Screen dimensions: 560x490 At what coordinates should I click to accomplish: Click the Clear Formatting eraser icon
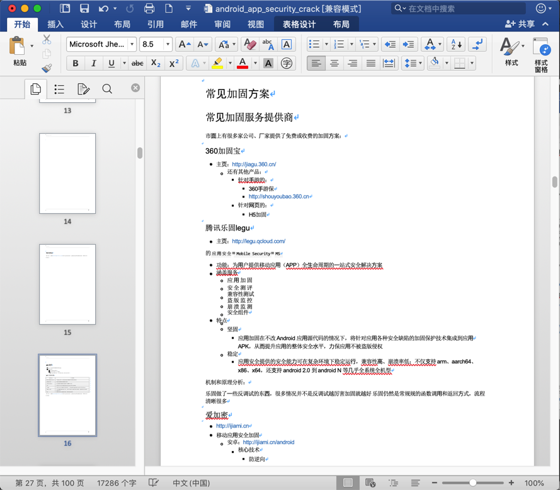249,45
